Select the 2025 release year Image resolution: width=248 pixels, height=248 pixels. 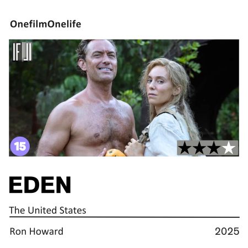(x=227, y=231)
